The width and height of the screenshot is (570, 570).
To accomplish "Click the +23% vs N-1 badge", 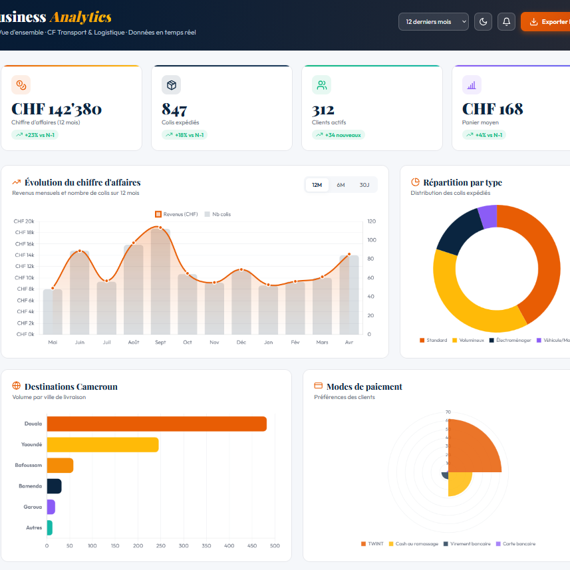I will coord(35,135).
